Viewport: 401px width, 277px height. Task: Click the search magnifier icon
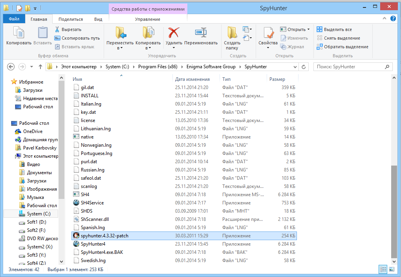pos(387,67)
